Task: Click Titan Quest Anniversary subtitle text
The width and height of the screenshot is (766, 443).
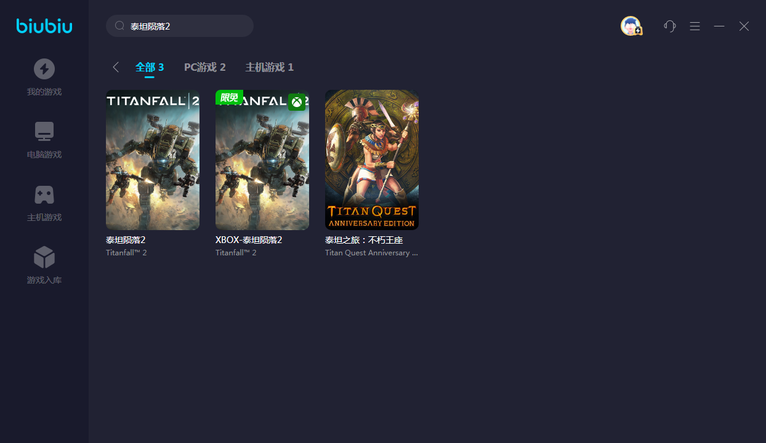Action: tap(371, 253)
